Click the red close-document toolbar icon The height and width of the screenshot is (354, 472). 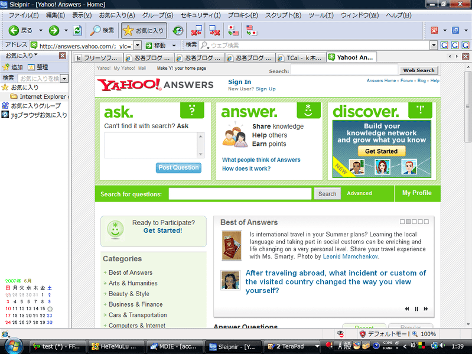tap(434, 30)
